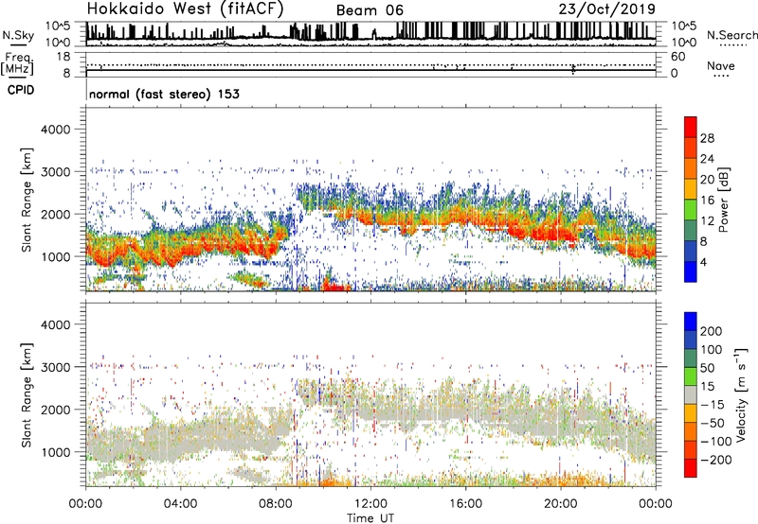The width and height of the screenshot is (758, 524).
Task: Click the gray segment of velocity color bar
Action: [691, 394]
